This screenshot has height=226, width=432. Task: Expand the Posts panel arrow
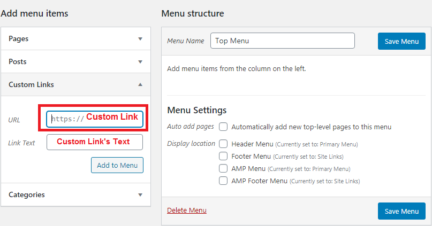[140, 62]
